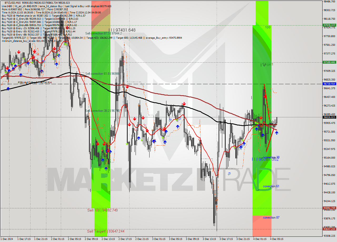The height and width of the screenshot is (242, 337).
Task: Click the 94980.025 price axis value
Action: click(x=329, y=167)
